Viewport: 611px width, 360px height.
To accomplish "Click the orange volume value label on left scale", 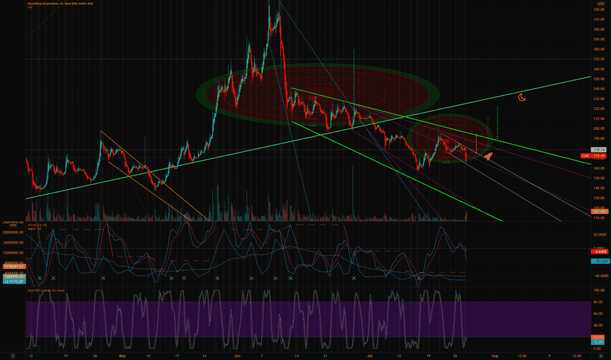I will point(14,266).
